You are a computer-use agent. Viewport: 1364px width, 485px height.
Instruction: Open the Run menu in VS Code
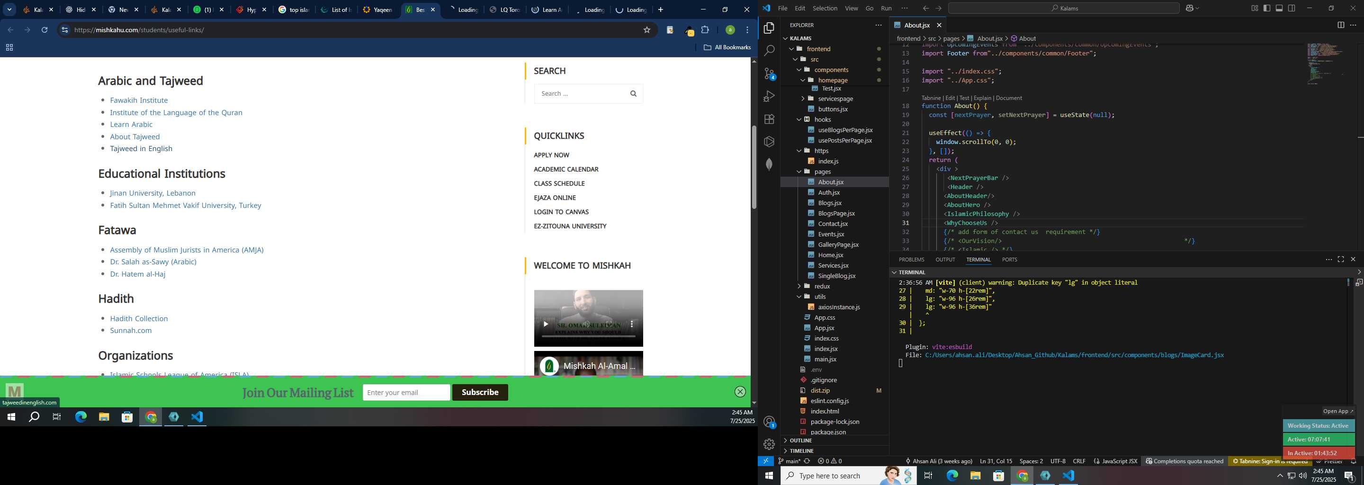[x=886, y=9]
